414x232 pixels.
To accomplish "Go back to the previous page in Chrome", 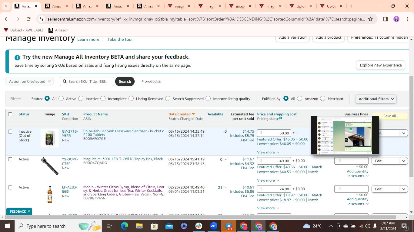I will [x=7, y=19].
